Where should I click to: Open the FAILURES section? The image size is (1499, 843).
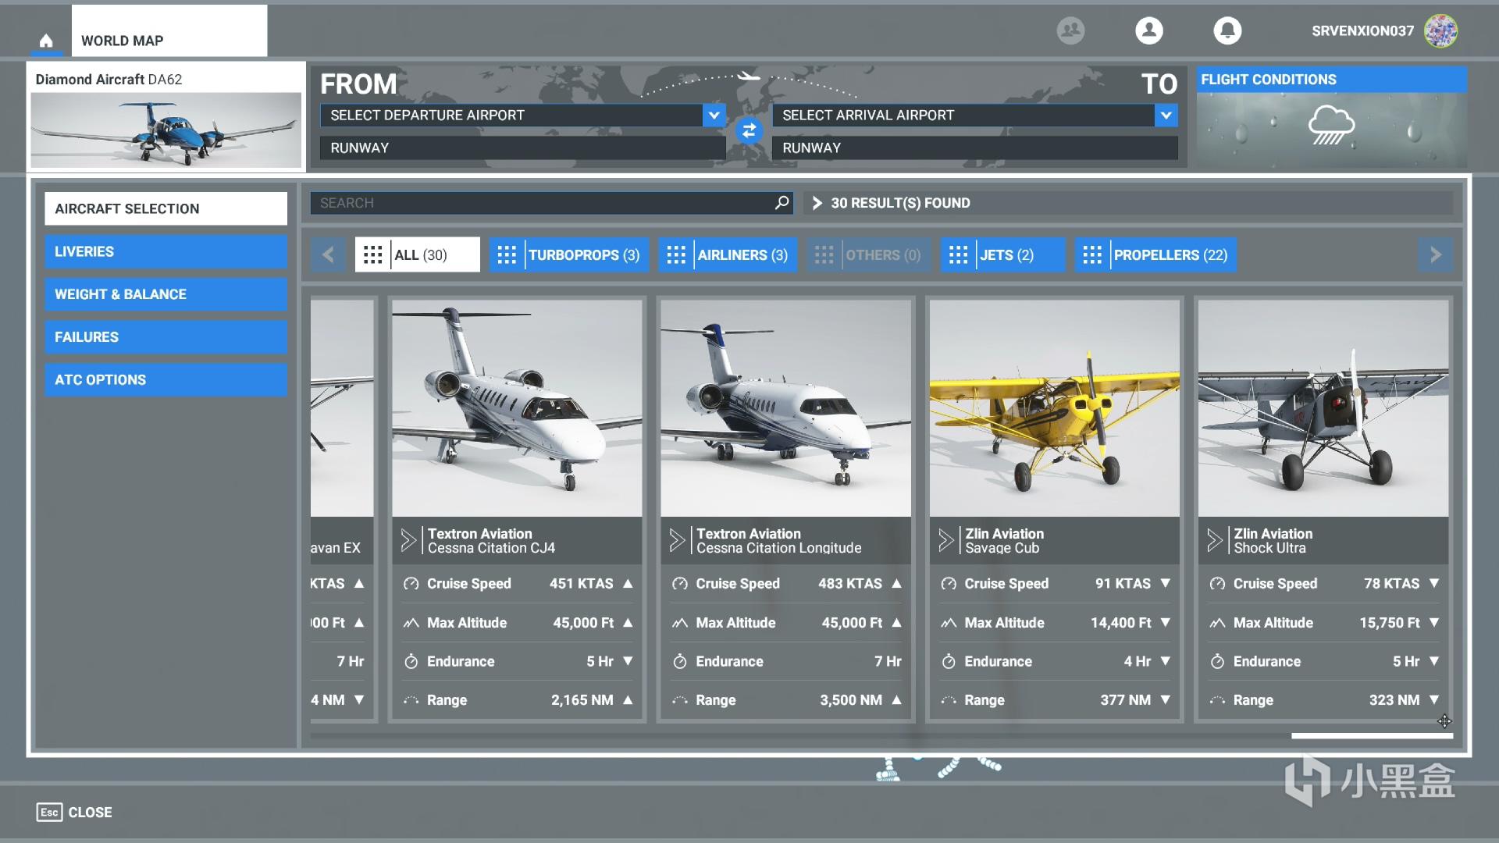point(166,337)
